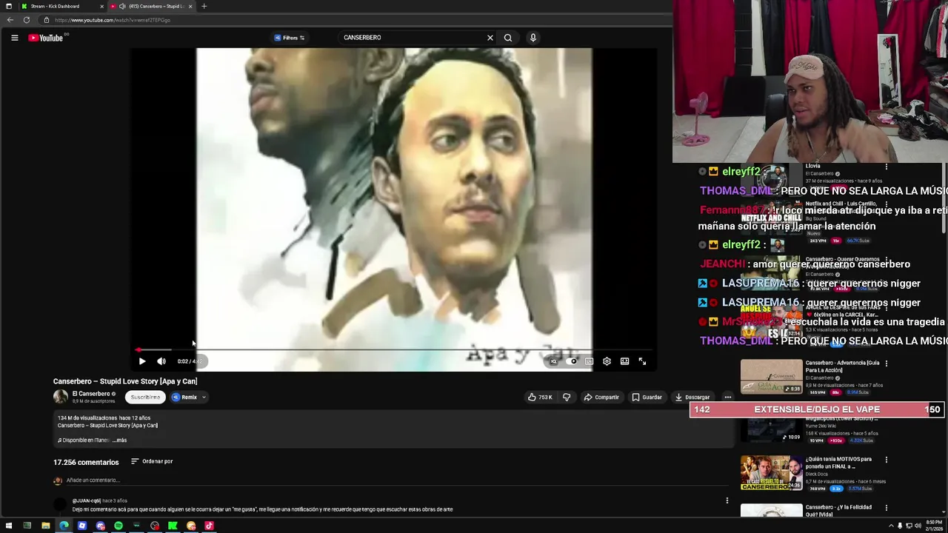Open the Ordenar por comment sorting

[152, 461]
